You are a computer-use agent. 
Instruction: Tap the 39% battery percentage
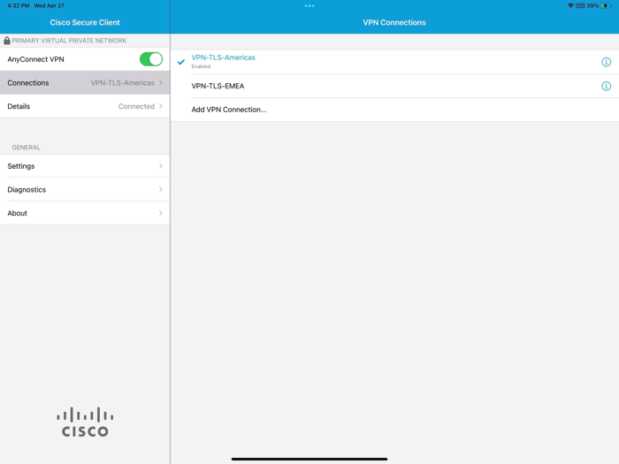(592, 5)
